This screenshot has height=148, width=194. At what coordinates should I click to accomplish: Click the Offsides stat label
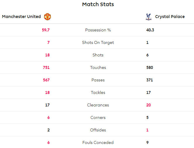(98, 130)
